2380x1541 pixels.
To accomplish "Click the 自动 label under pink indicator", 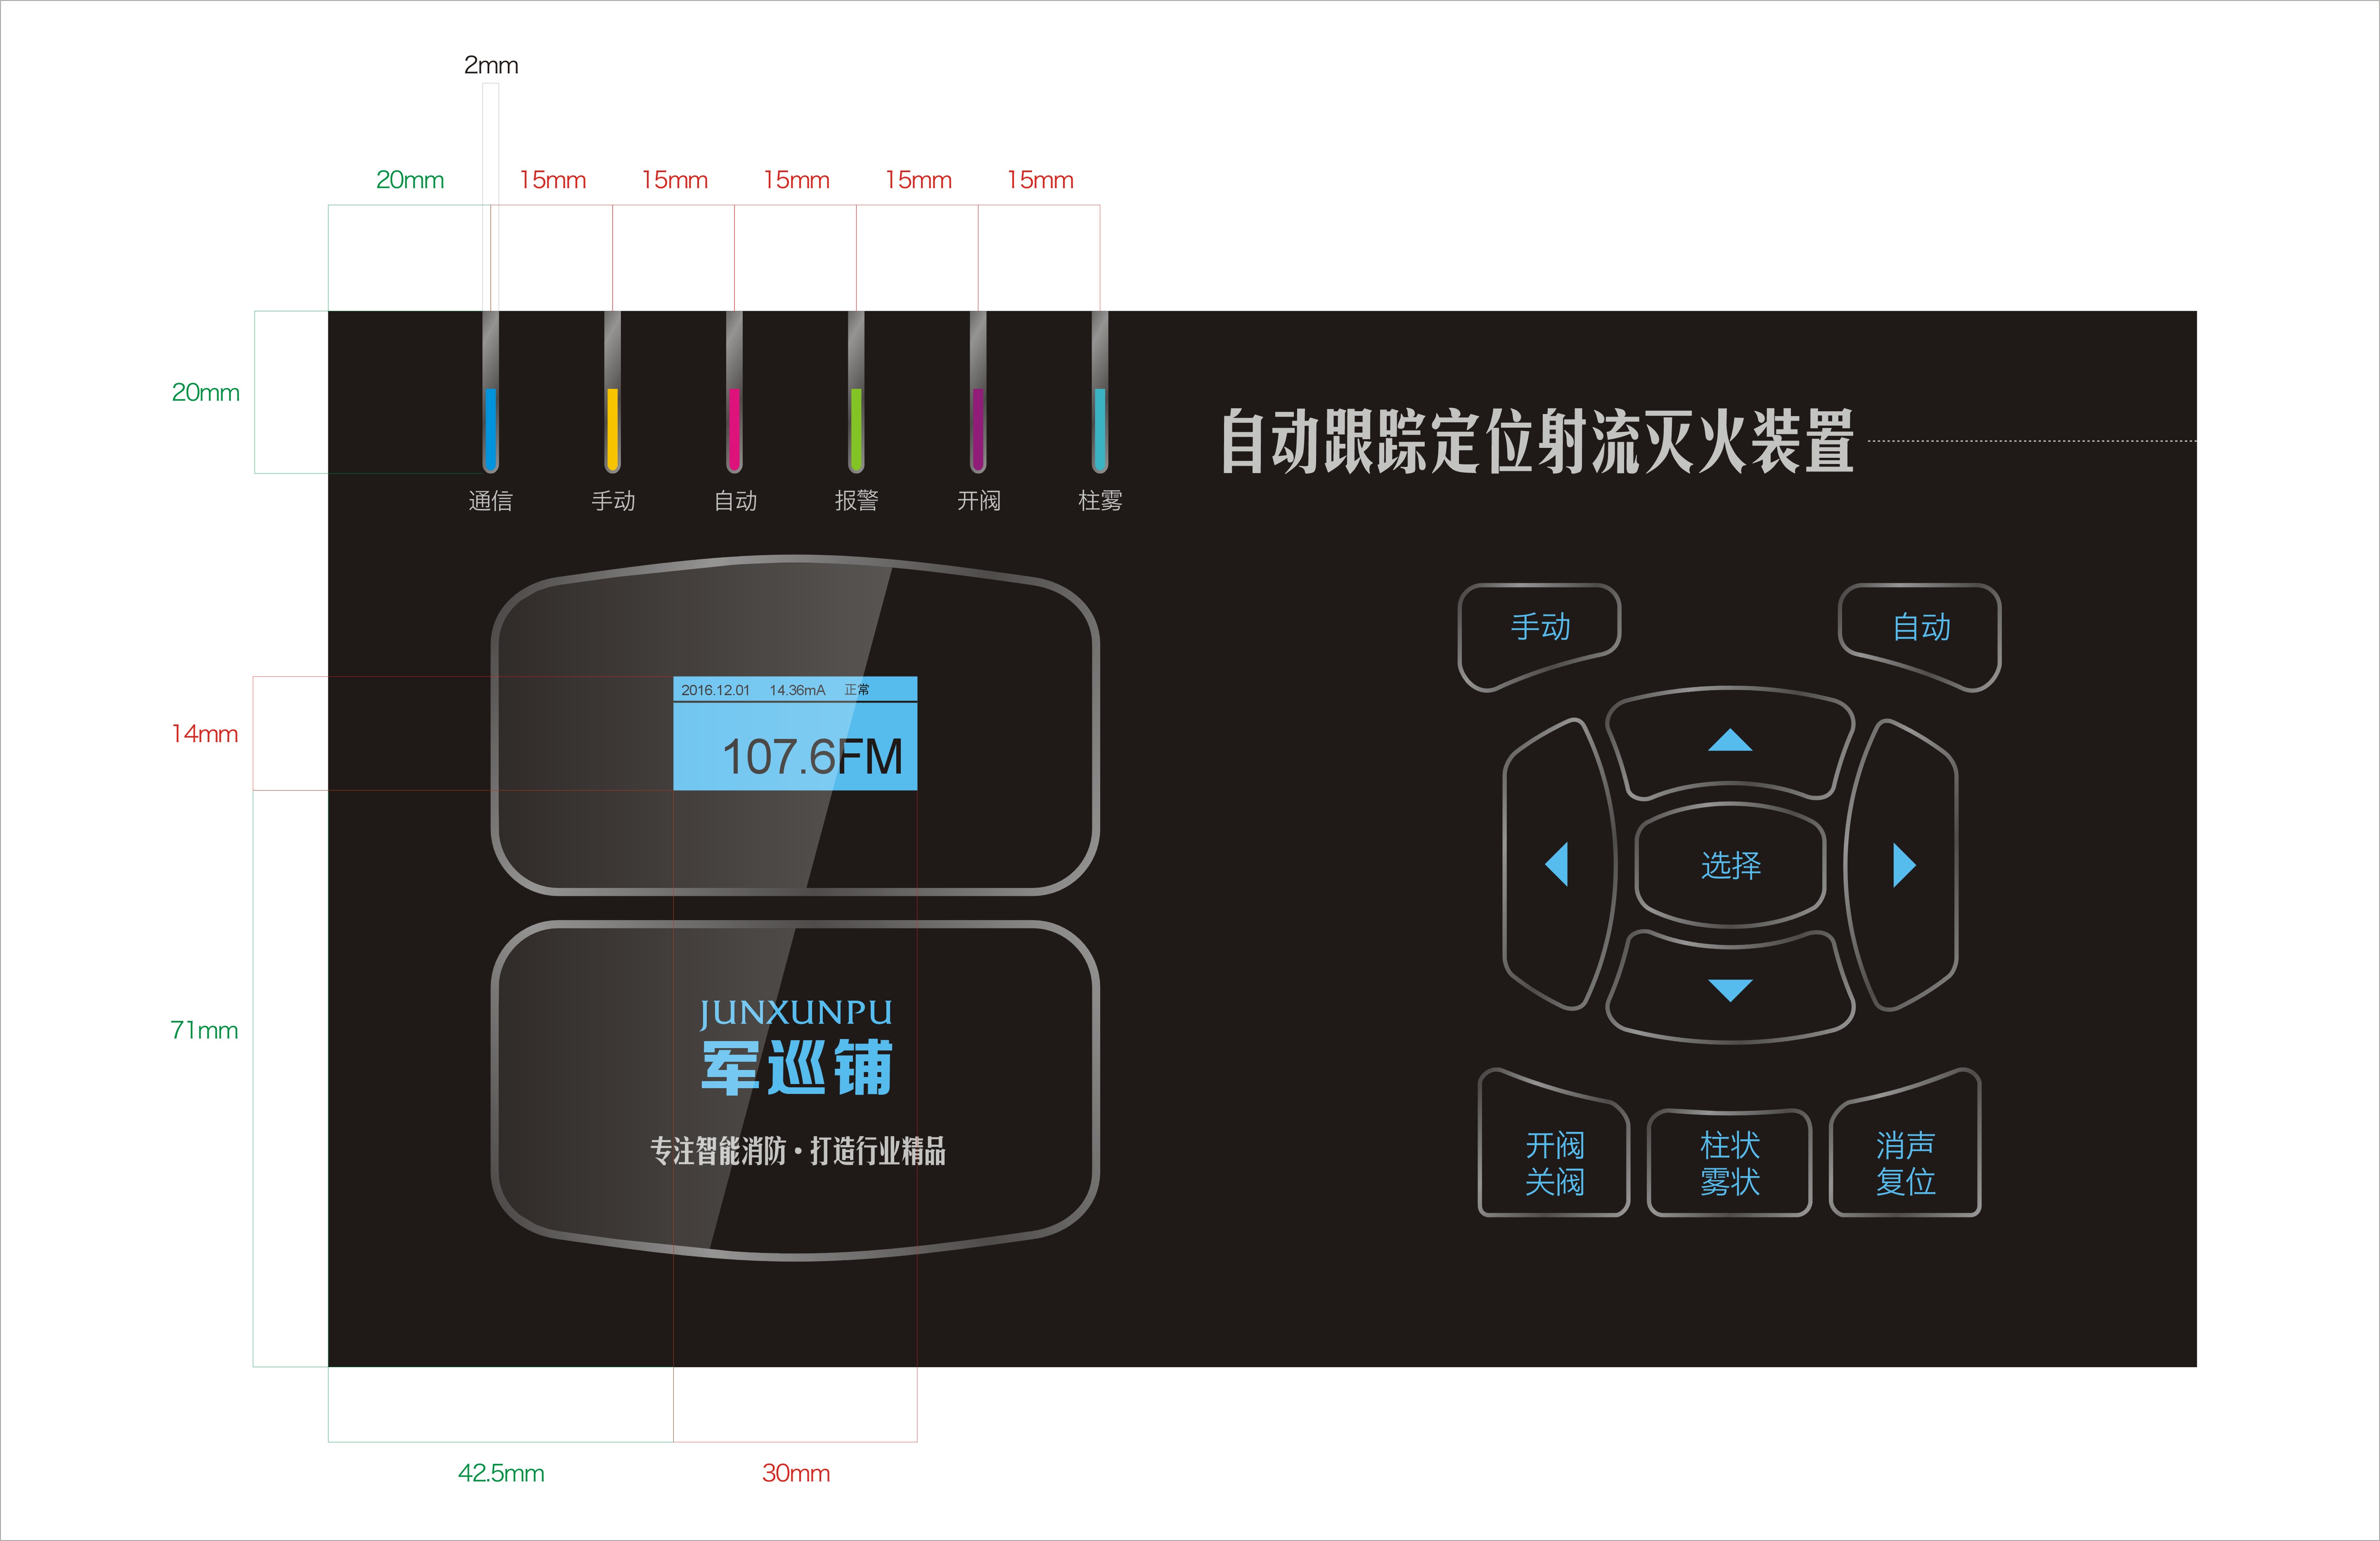I will click(735, 501).
